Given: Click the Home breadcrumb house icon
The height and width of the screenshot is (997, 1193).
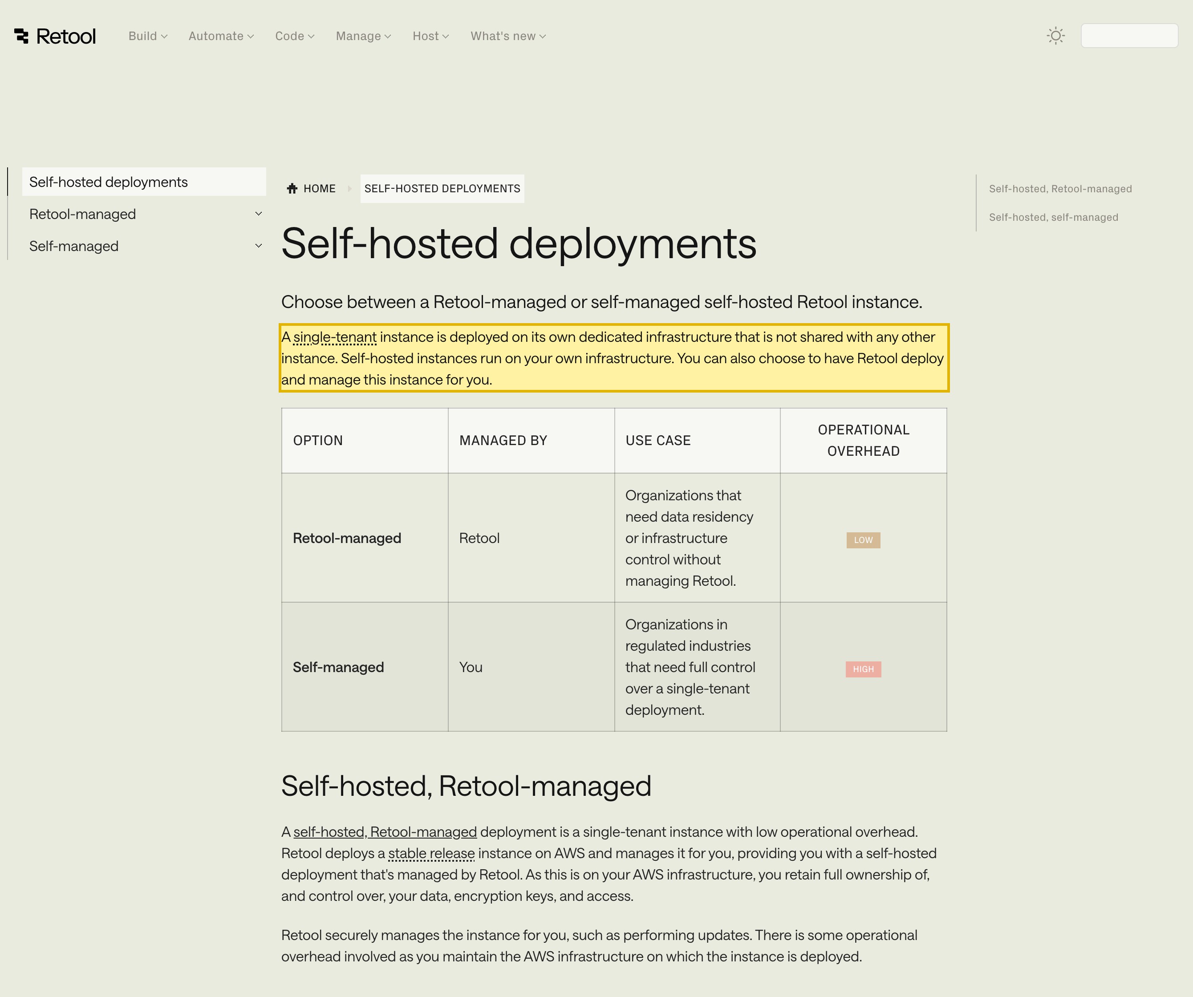Looking at the screenshot, I should coord(292,189).
